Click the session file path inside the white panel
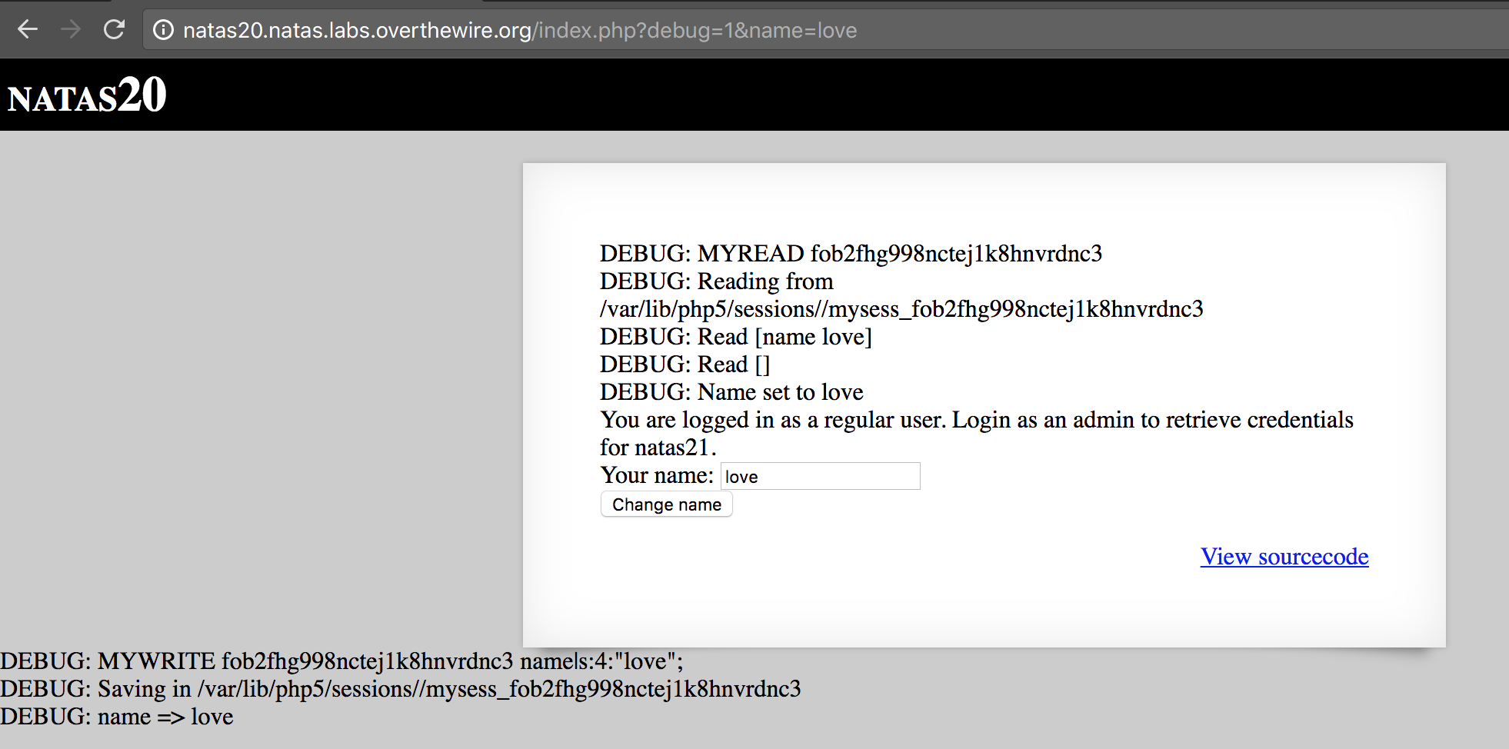Image resolution: width=1509 pixels, height=749 pixels. pyautogui.click(x=901, y=309)
